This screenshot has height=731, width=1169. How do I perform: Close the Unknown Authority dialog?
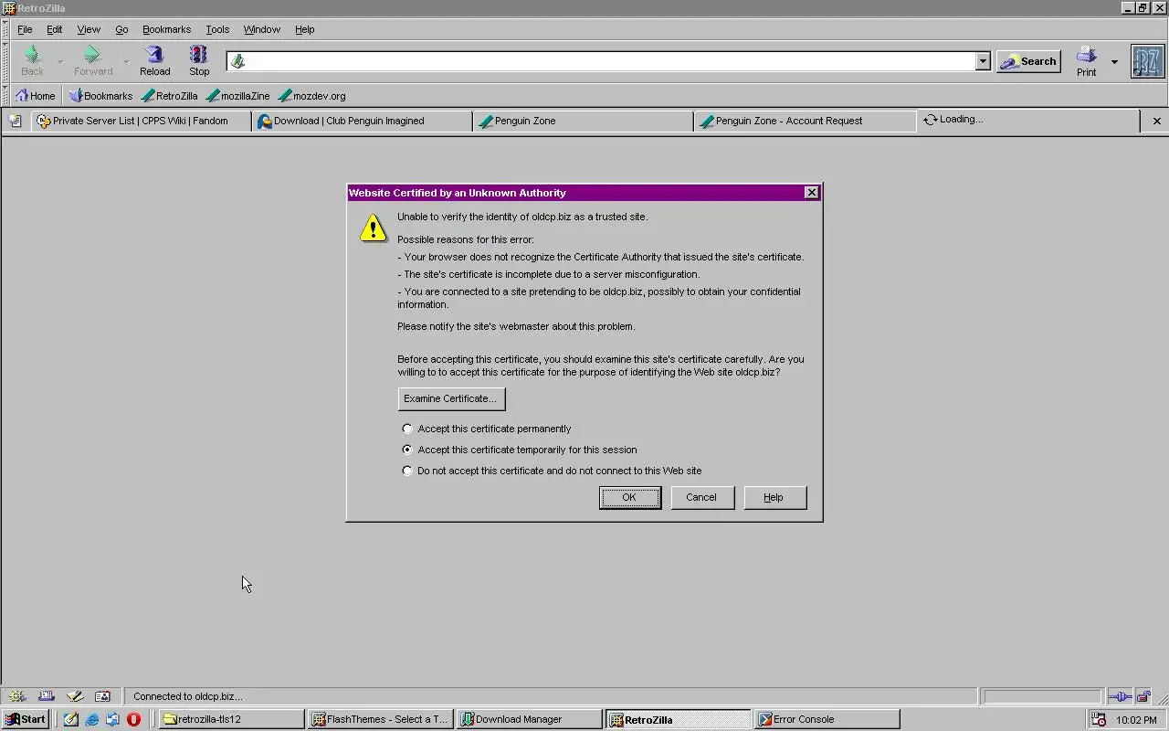811,193
